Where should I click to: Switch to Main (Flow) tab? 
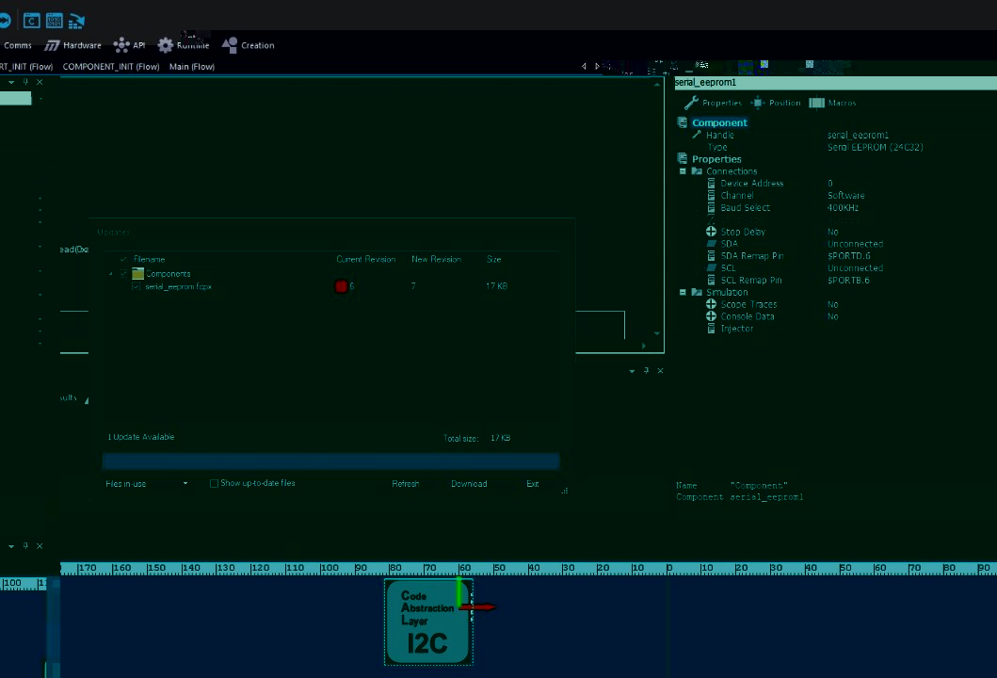[191, 66]
